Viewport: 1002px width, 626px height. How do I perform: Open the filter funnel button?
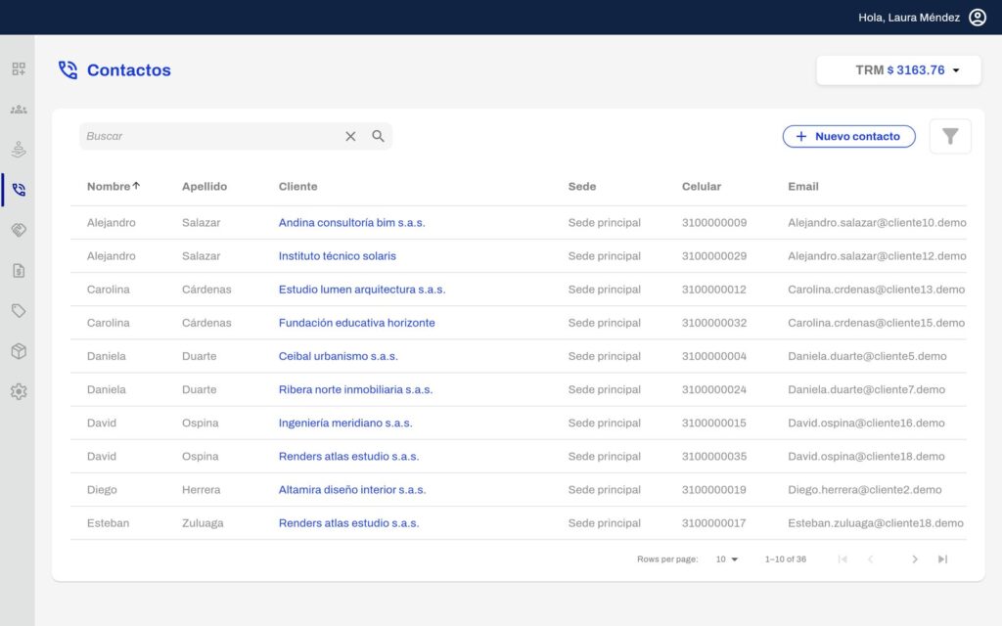coord(950,136)
